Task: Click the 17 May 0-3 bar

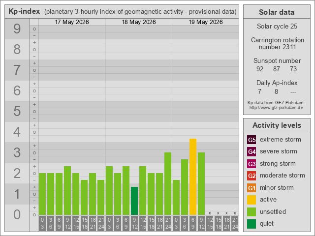Action: pyautogui.click(x=42, y=194)
